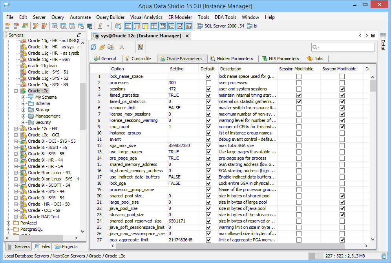The height and width of the screenshot is (263, 391).
Task: Close the sys@Oracle 12c Instance Manager tab
Action: tap(187, 36)
